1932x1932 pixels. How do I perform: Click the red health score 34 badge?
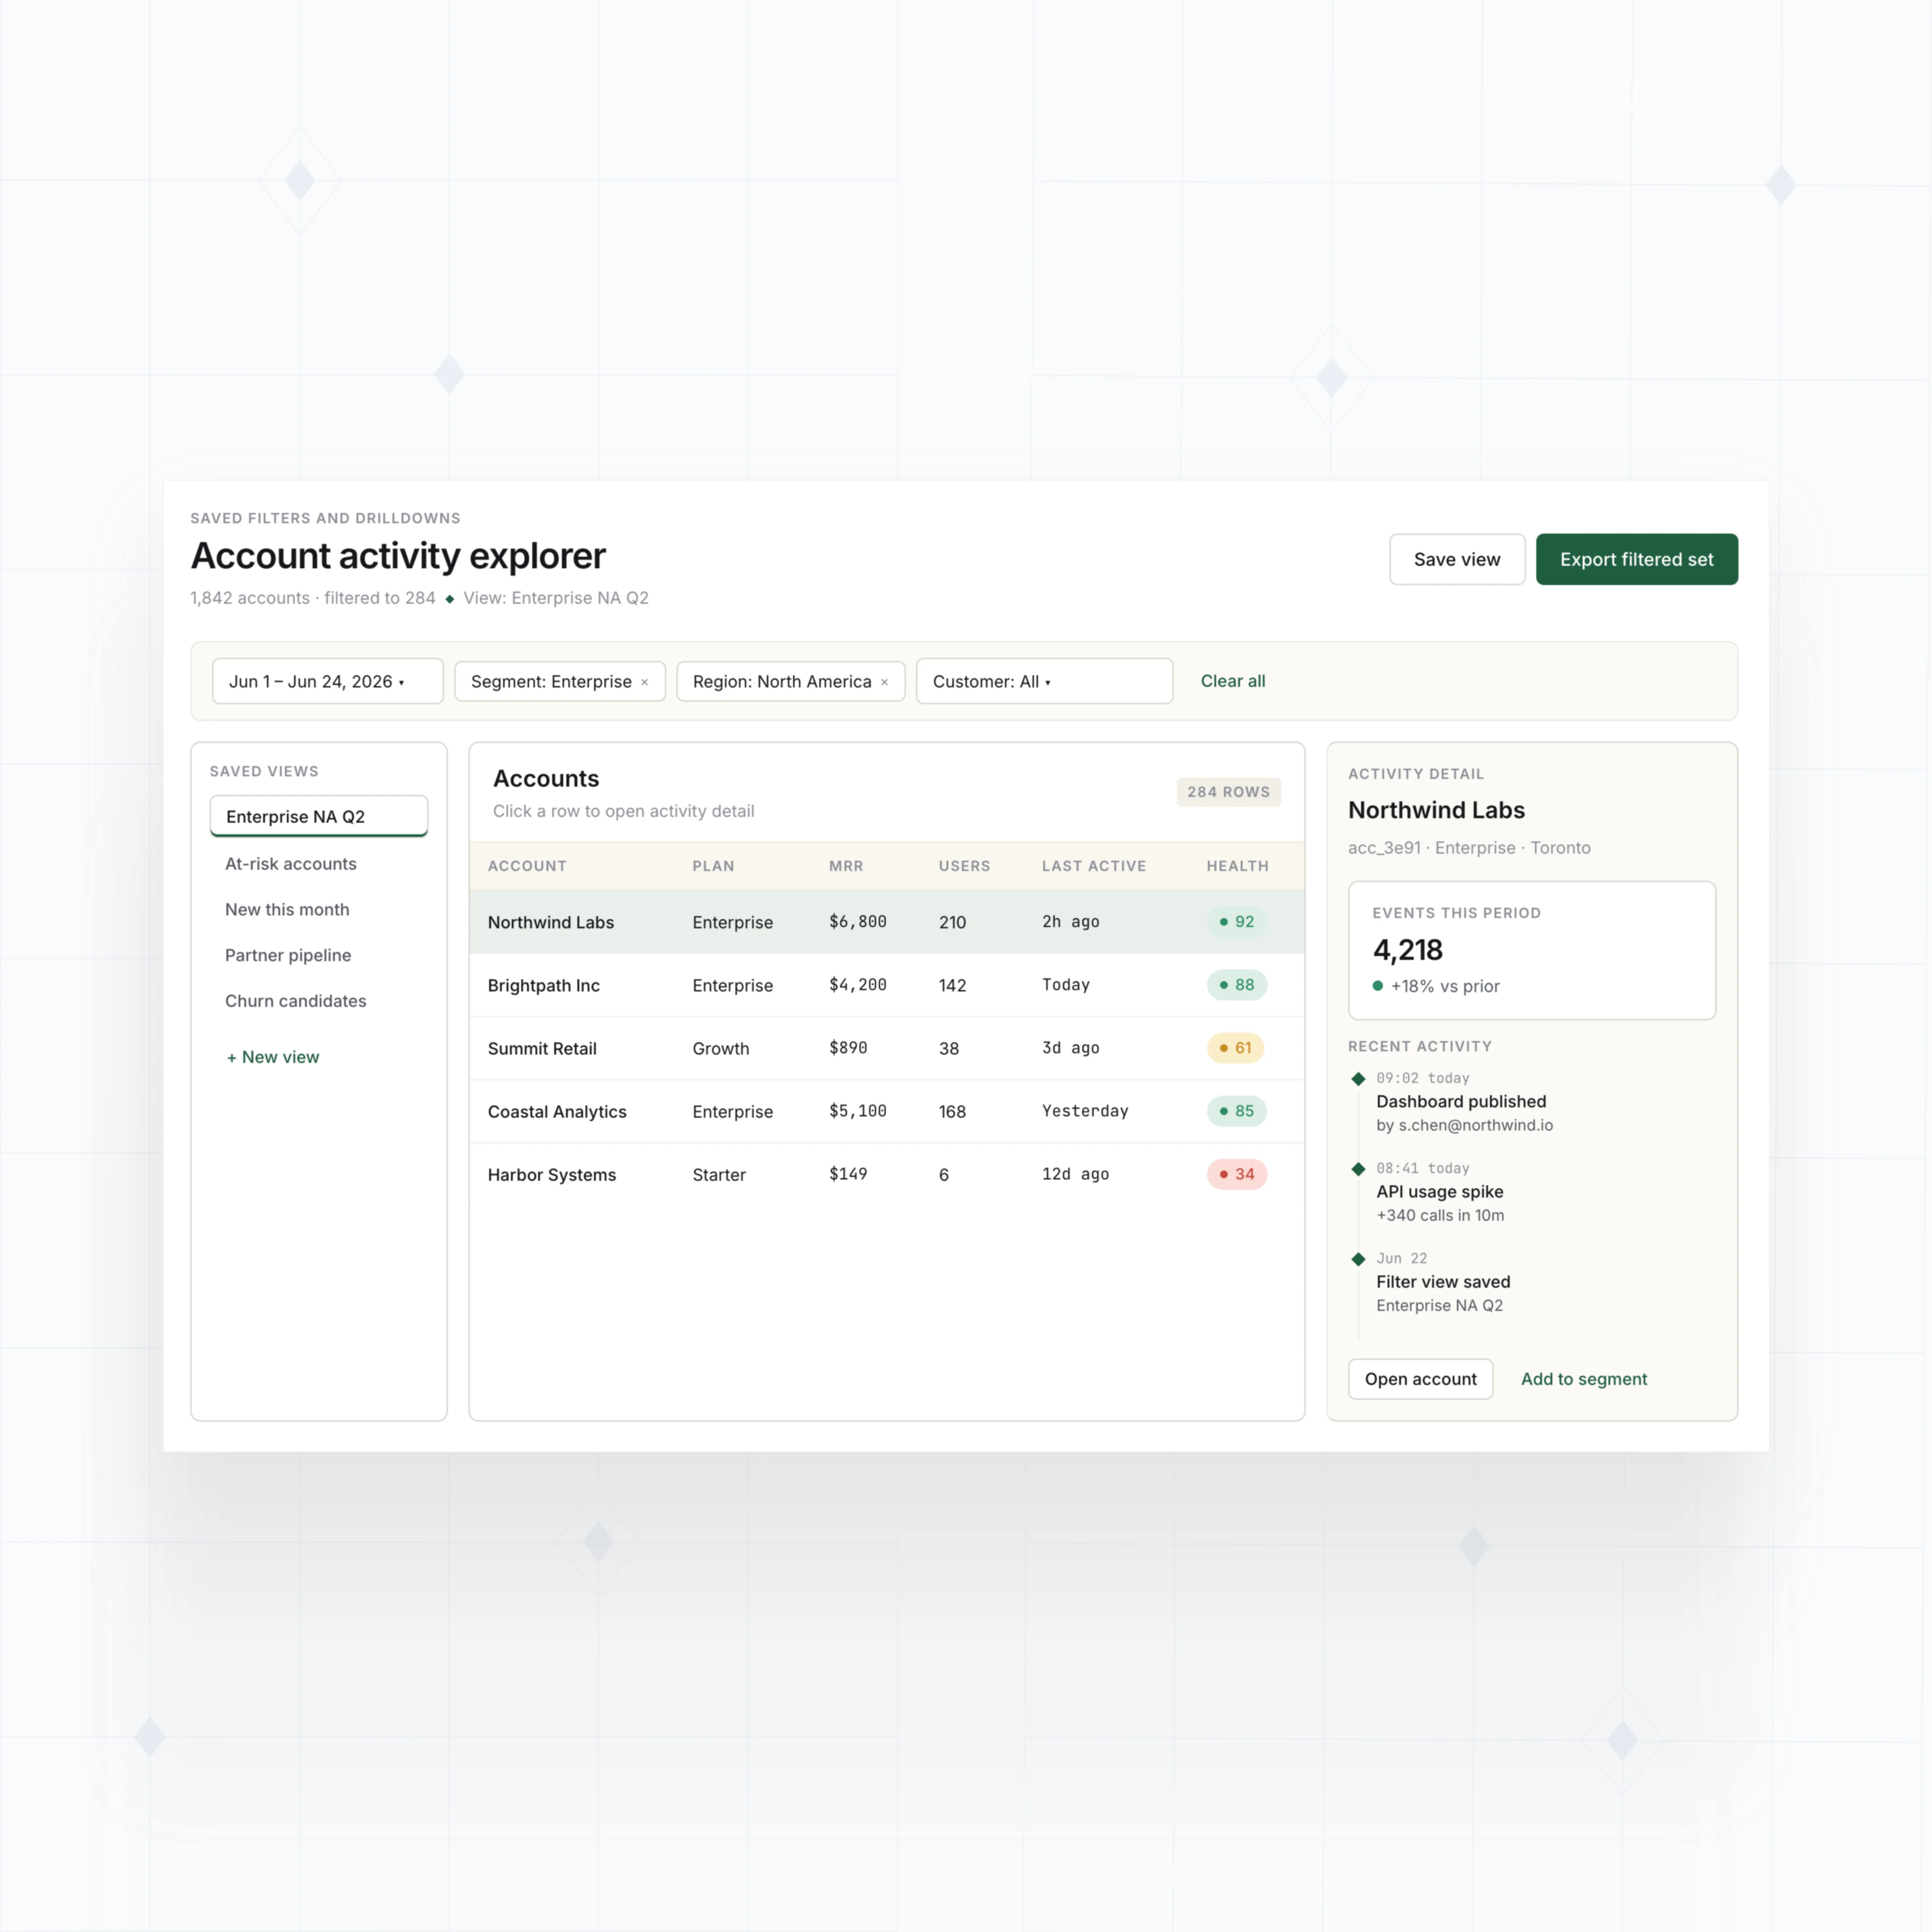click(x=1237, y=1174)
